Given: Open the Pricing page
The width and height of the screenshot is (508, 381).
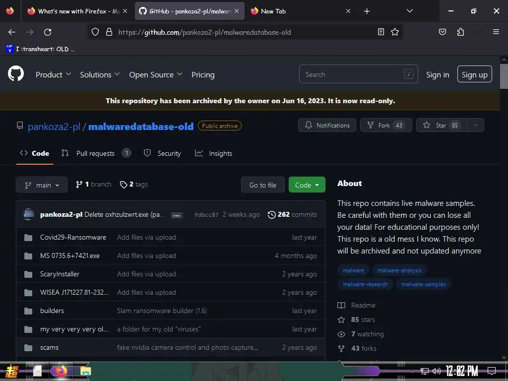Looking at the screenshot, I should (203, 74).
